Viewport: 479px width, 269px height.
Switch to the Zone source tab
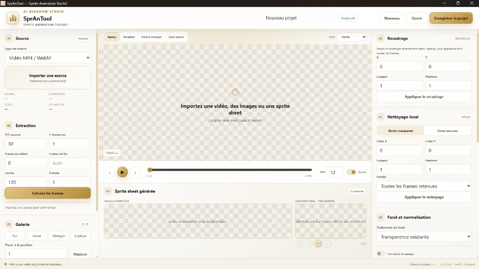pos(176,37)
